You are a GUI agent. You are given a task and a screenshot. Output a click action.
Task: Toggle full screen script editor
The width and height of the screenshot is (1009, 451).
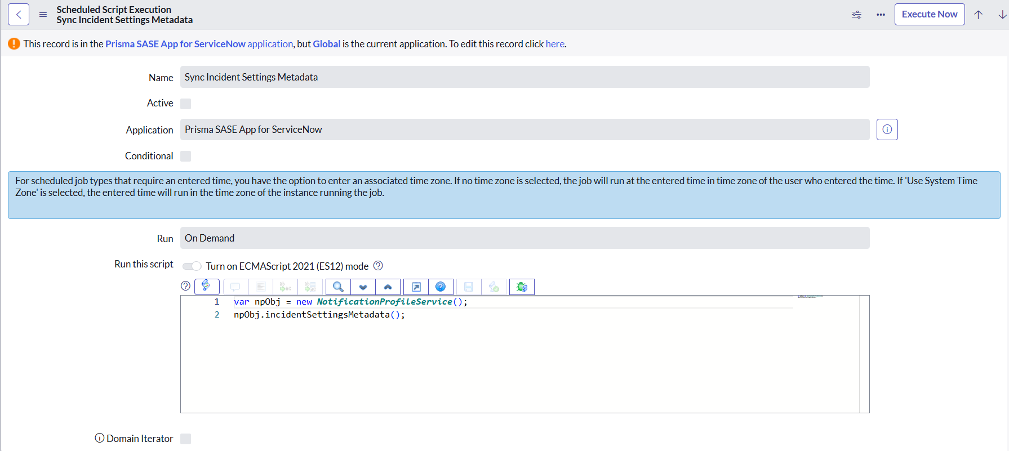(x=416, y=287)
